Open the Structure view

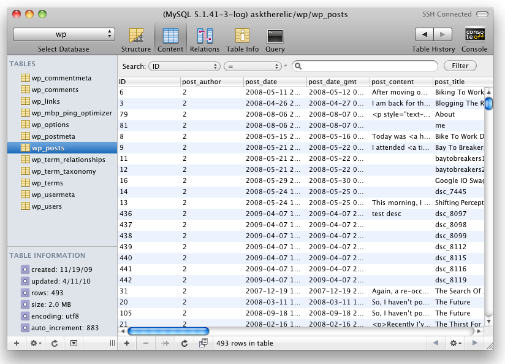pyautogui.click(x=136, y=39)
